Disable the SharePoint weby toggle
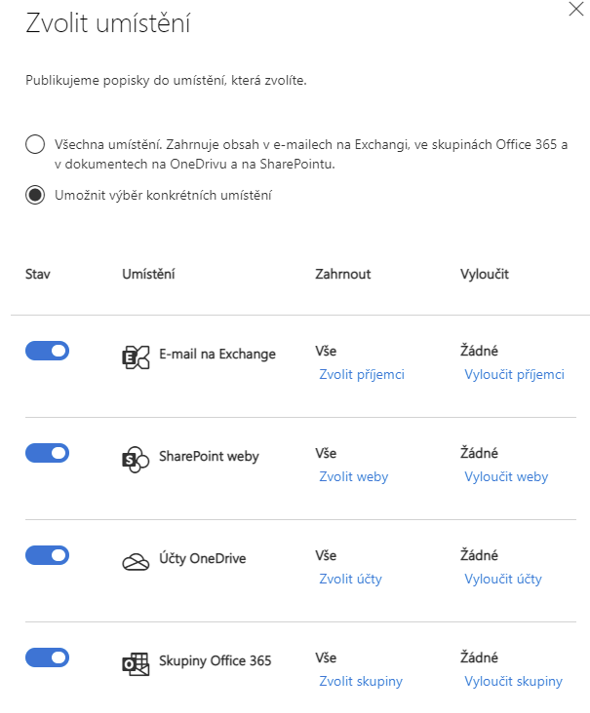The width and height of the screenshot is (590, 713). [x=47, y=453]
